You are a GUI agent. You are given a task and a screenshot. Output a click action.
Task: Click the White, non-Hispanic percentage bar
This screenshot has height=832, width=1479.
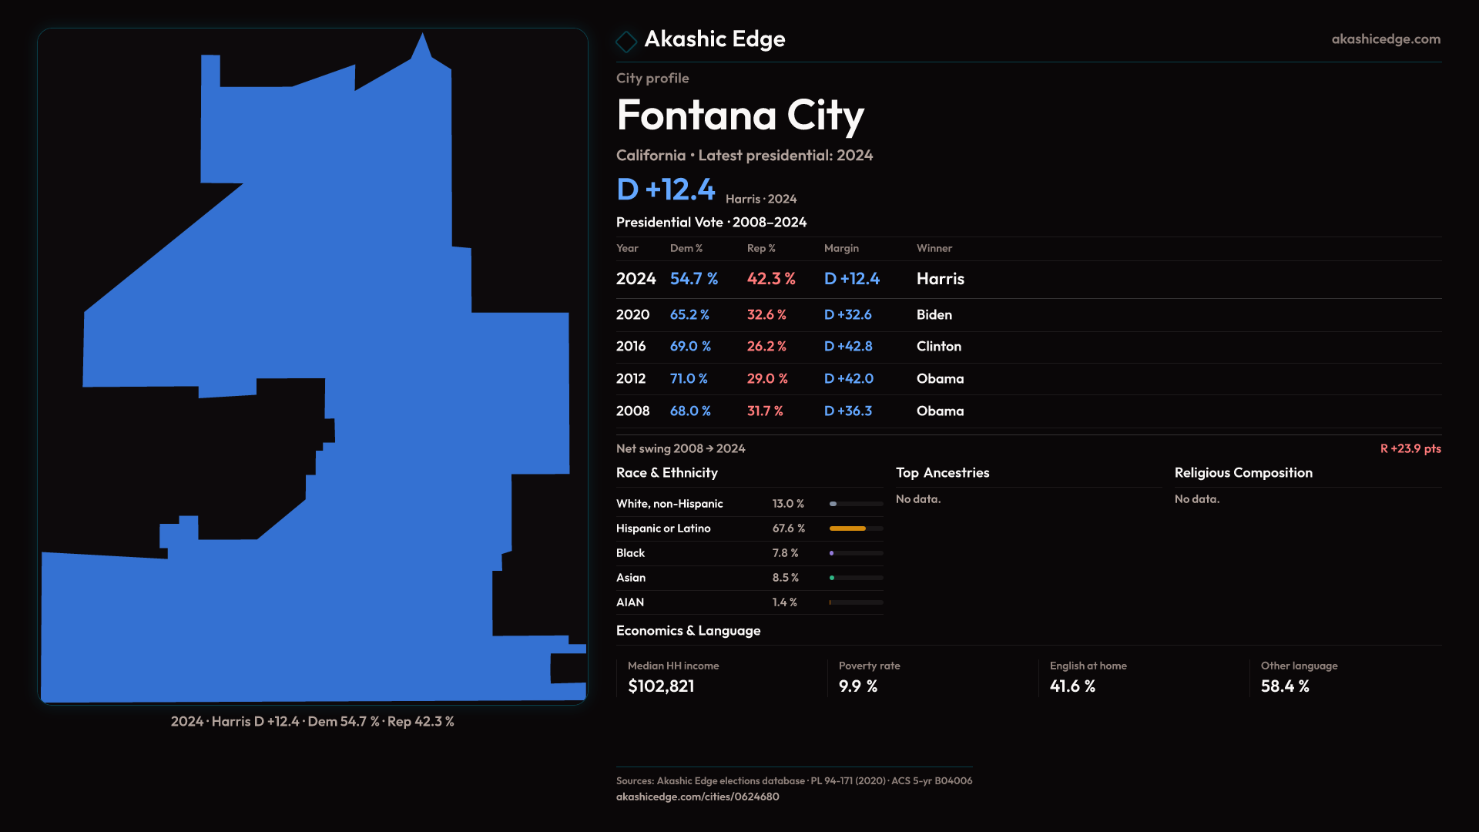(833, 504)
